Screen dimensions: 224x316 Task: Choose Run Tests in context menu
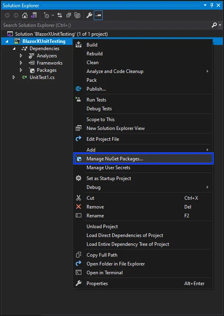(143, 100)
